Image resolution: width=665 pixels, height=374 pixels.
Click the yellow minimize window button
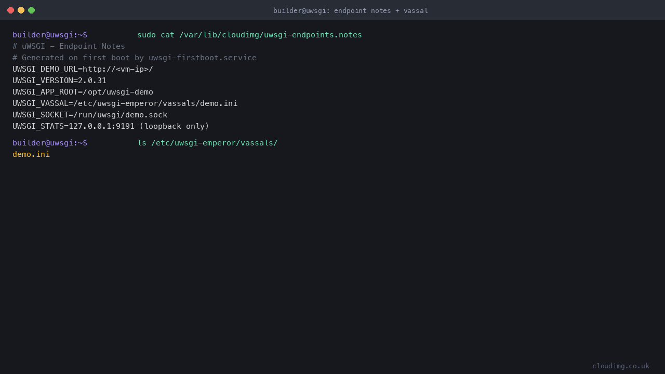(21, 10)
